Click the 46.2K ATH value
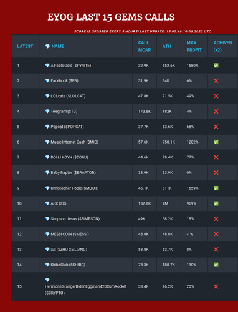 [168, 286]
